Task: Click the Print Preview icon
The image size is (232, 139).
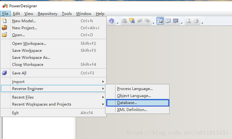Action: tap(188, 21)
